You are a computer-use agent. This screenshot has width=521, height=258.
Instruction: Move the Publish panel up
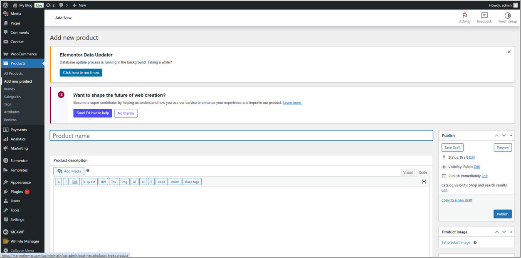click(496, 135)
